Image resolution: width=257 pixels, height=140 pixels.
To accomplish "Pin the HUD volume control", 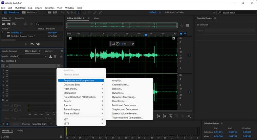I will (x=133, y=44).
